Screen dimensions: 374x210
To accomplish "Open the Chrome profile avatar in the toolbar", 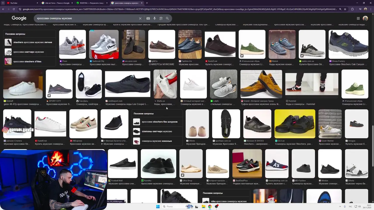I will pos(365,9).
